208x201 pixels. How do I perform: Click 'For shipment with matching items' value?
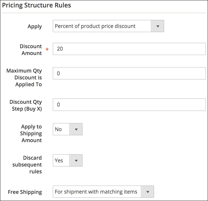coord(96,192)
